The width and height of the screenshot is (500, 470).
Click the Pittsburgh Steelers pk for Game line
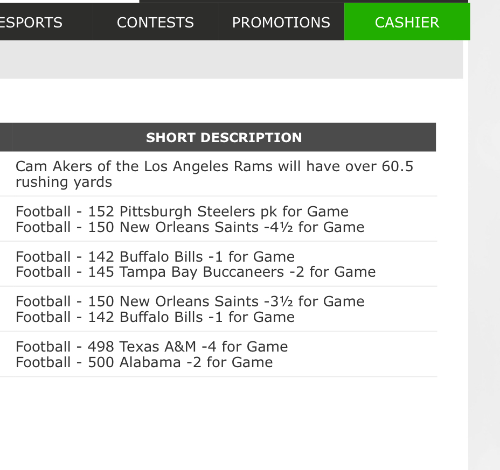(182, 212)
